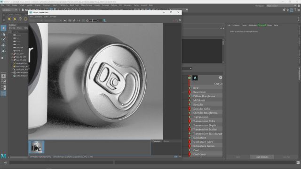
Task: Click the first yellow light shelf icon
Action: [9, 19]
